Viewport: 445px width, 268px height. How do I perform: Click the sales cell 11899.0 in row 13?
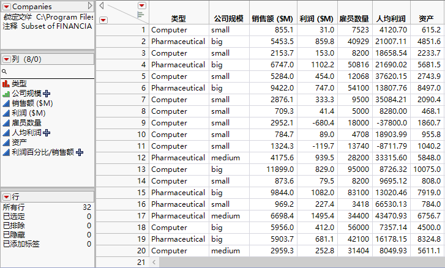pos(273,169)
